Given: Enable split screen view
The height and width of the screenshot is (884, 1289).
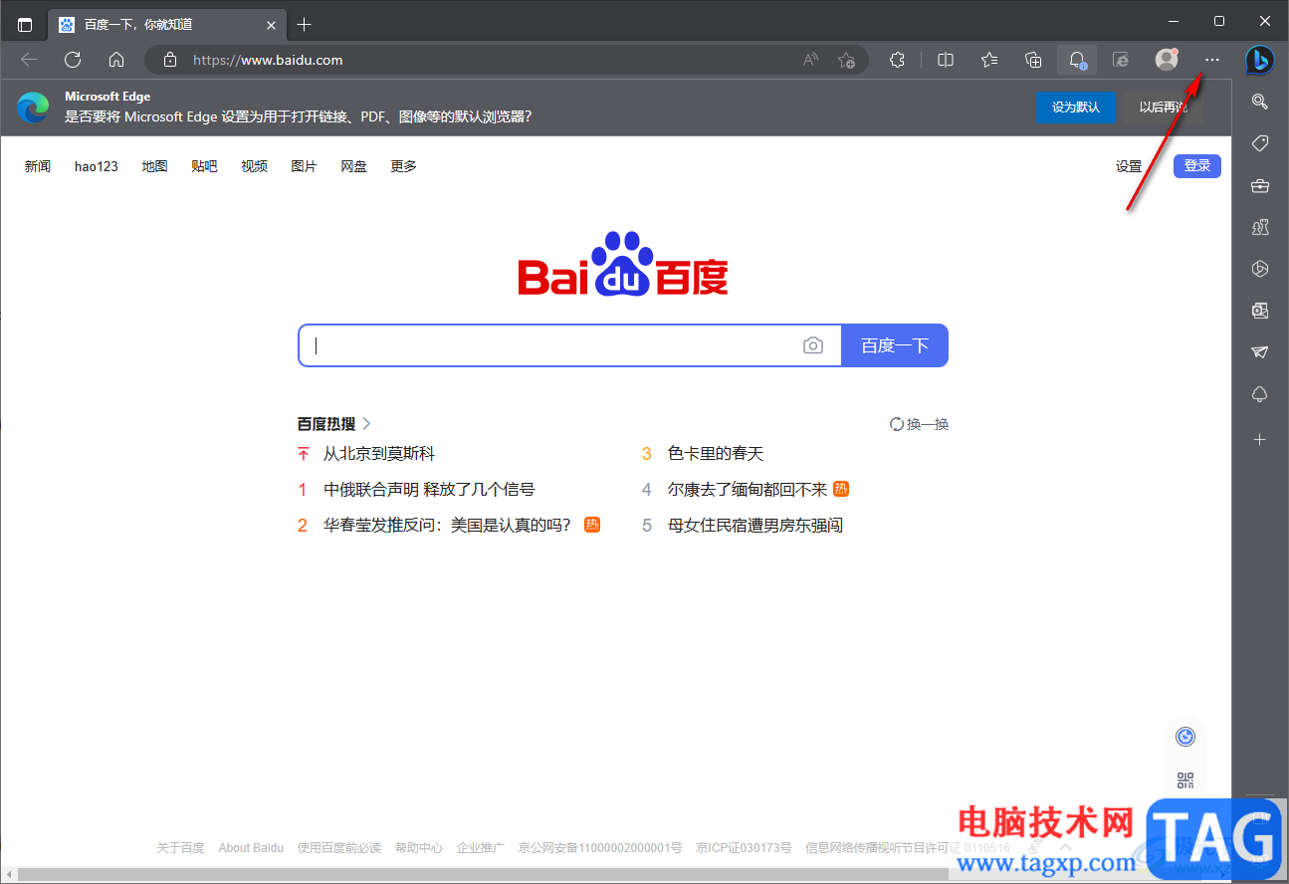Looking at the screenshot, I should tap(946, 60).
